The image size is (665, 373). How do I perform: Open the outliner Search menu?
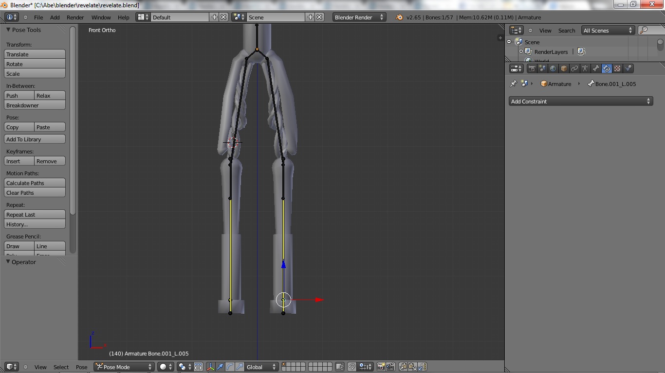[567, 30]
